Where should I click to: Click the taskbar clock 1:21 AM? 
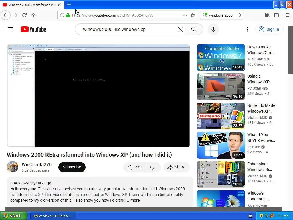point(282,216)
